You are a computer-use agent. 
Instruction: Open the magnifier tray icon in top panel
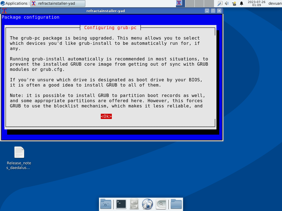220,3
